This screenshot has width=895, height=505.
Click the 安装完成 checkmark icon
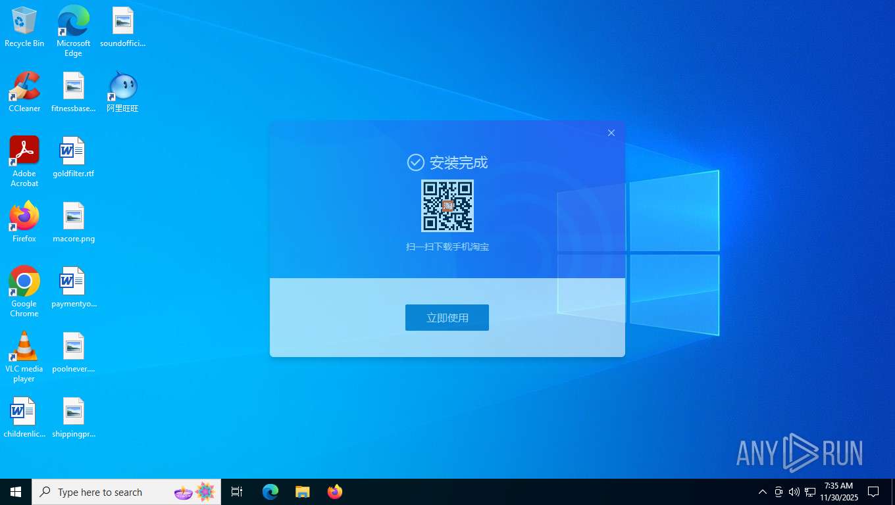coord(415,162)
